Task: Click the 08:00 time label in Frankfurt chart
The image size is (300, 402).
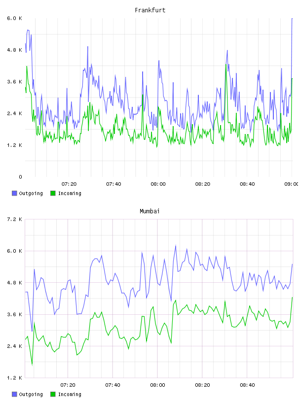Action: pos(158,184)
